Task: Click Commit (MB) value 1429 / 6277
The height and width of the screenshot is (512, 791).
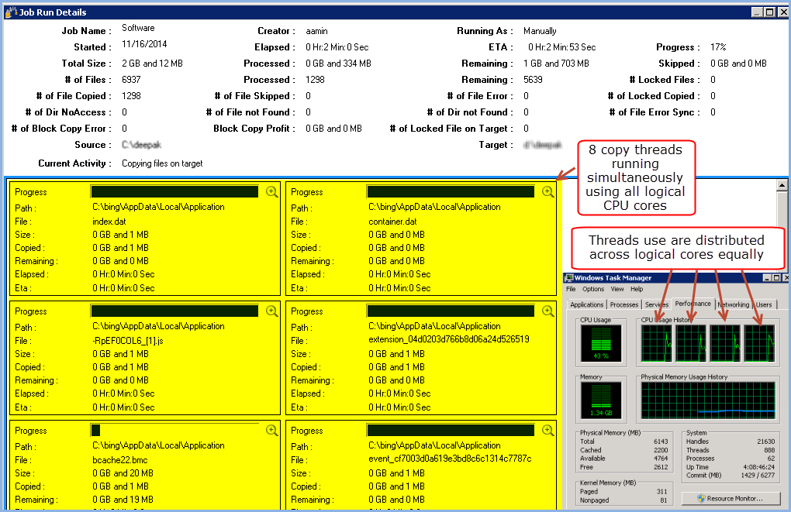Action: tap(758, 476)
